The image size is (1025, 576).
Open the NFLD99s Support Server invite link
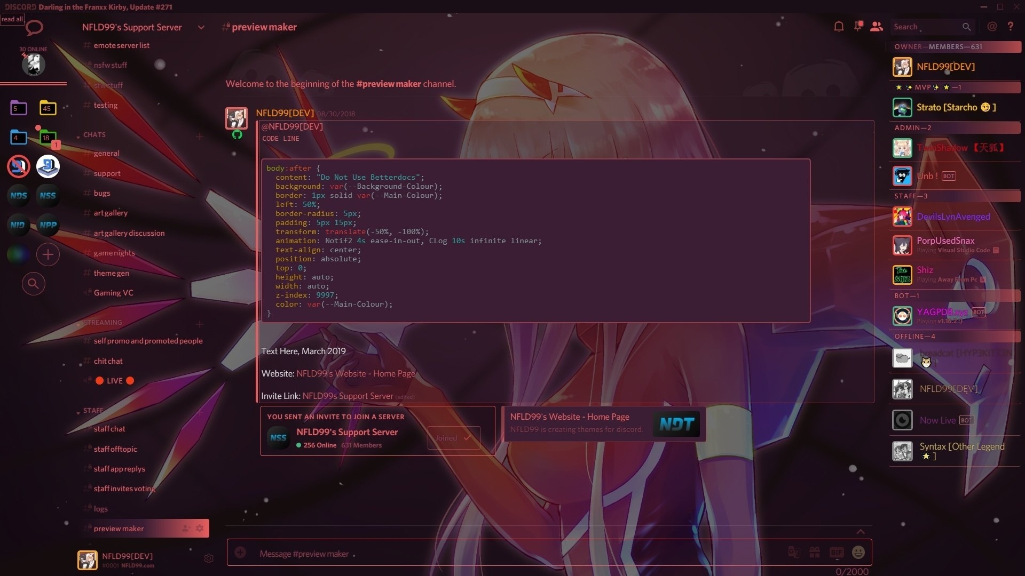coord(348,396)
